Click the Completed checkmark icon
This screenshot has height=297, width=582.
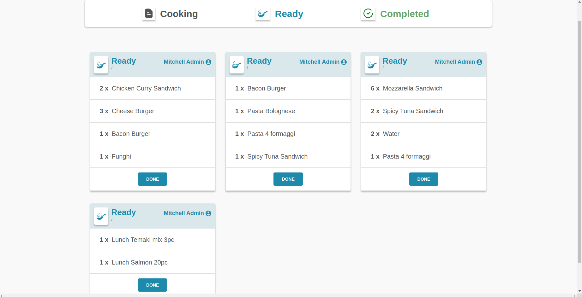point(368,14)
